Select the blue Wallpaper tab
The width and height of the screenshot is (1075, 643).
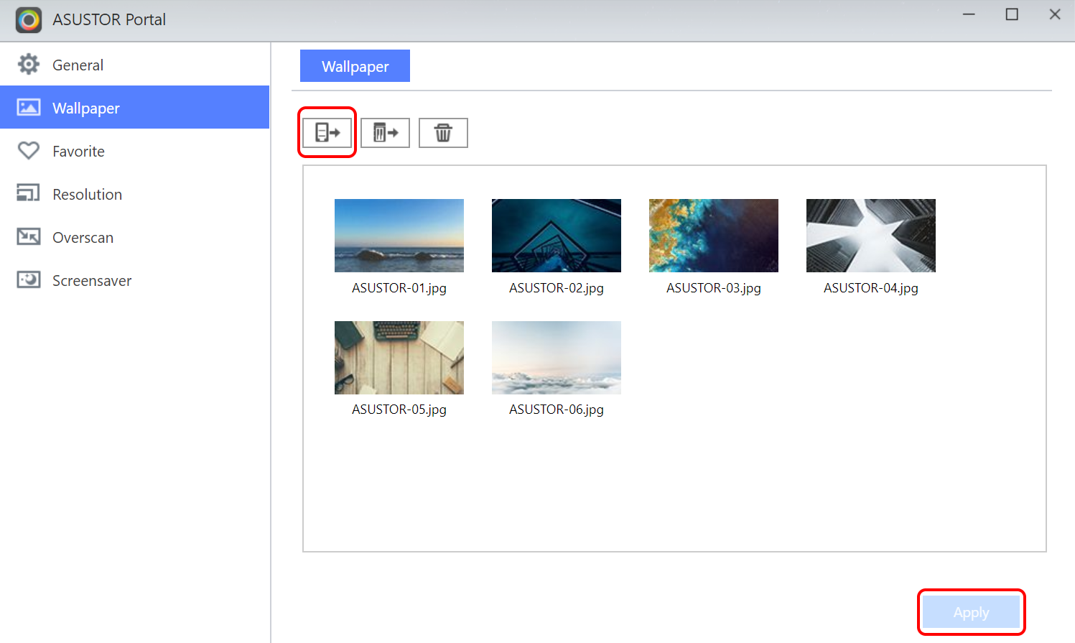(355, 66)
